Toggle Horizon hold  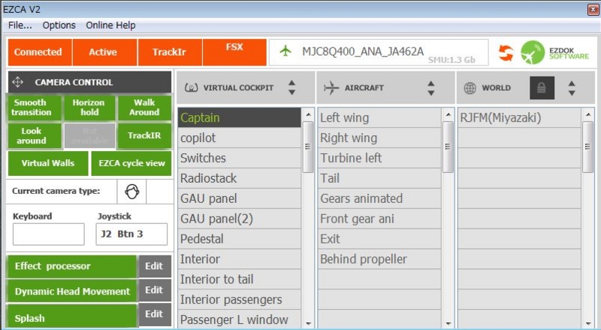click(89, 107)
